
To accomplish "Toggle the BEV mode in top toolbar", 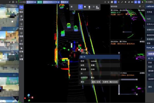I will point(132,2).
